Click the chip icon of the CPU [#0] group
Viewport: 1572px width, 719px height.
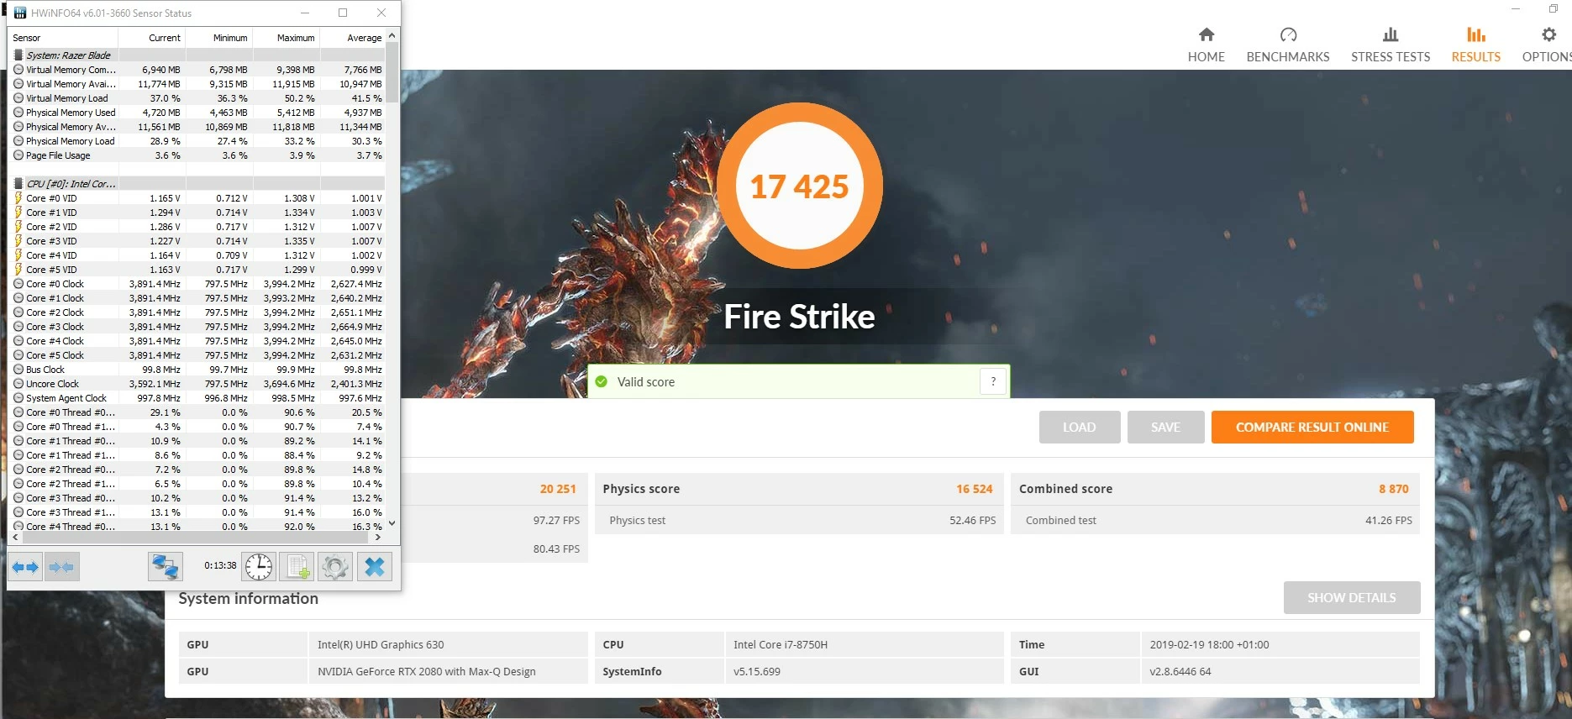pos(18,183)
